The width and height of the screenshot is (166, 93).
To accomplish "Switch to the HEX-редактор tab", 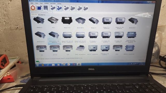I will click(41, 15).
